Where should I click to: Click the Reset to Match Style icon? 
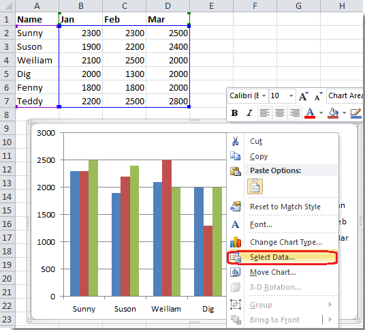coord(236,206)
